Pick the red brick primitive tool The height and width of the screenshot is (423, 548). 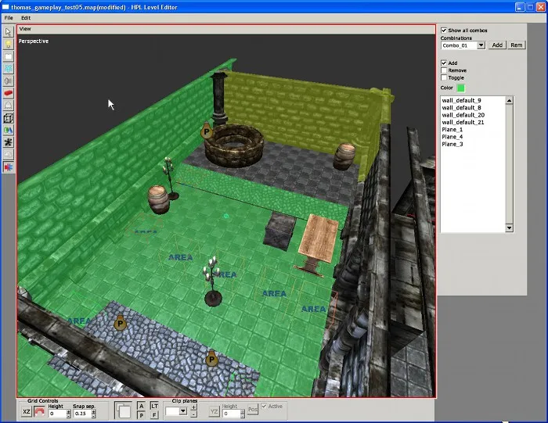click(x=8, y=93)
